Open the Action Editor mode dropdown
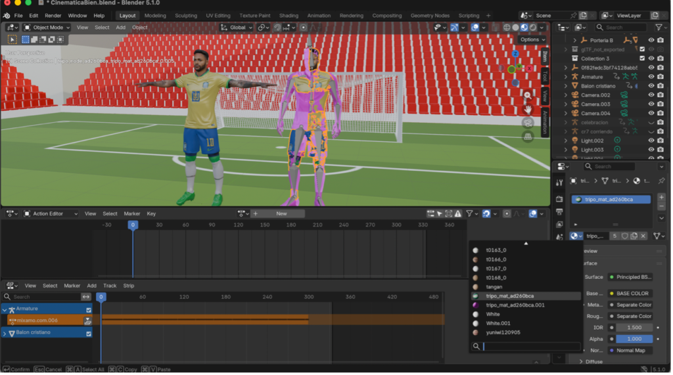Image resolution: width=673 pixels, height=375 pixels. coord(51,213)
